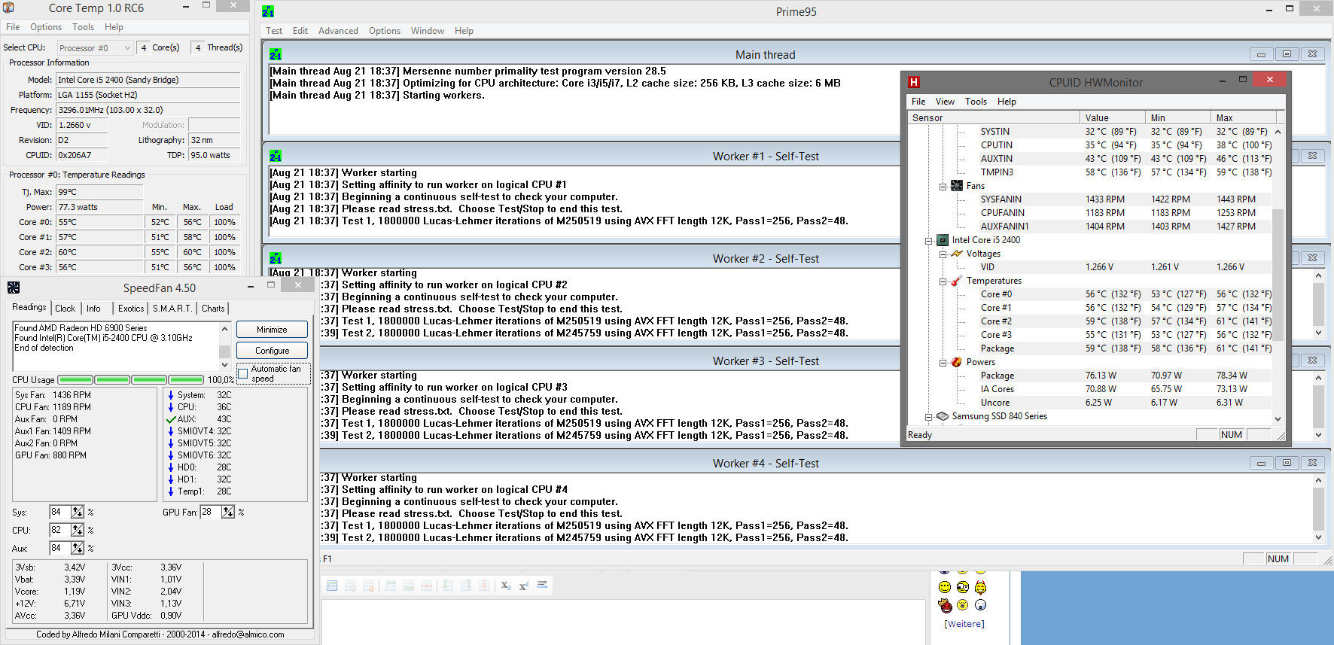The image size is (1334, 645).
Task: Click the System temperature down-arrow icon in SpeedFan
Action: click(x=171, y=395)
